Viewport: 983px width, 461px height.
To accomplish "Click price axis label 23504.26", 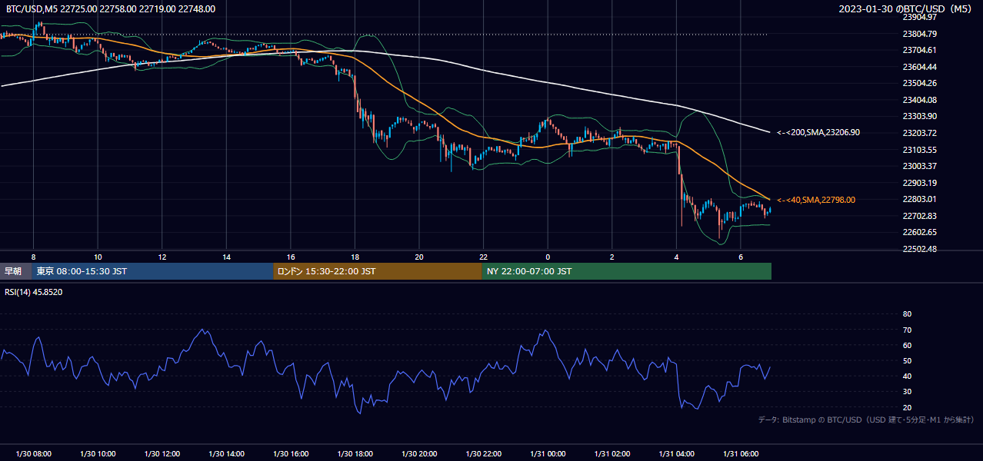I will pyautogui.click(x=919, y=83).
